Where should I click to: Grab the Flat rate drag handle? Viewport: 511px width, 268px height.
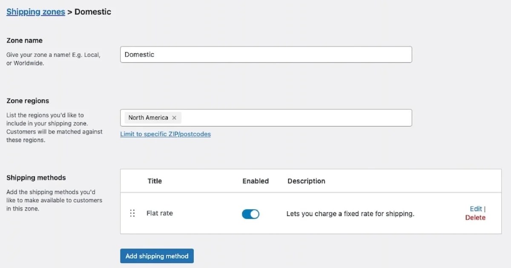pyautogui.click(x=132, y=213)
